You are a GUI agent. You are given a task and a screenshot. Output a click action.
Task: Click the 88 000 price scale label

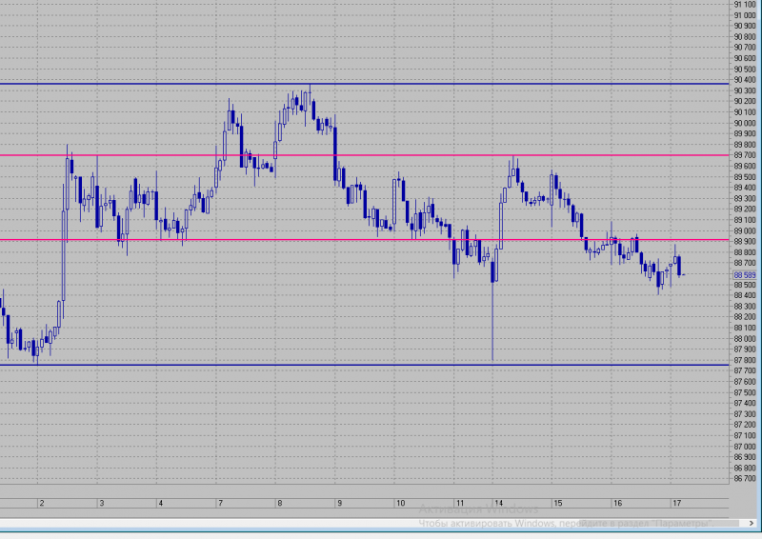[x=745, y=338]
